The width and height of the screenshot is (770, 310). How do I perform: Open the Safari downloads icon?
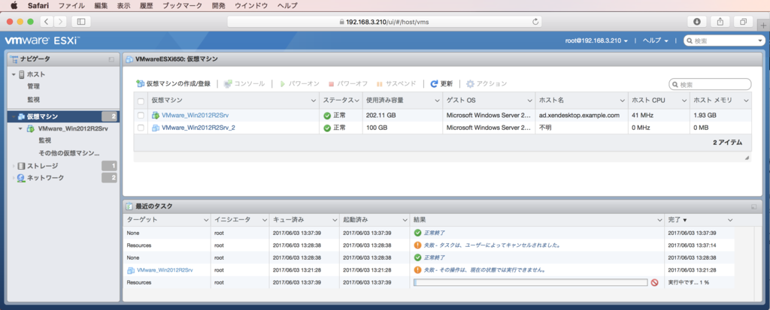696,22
